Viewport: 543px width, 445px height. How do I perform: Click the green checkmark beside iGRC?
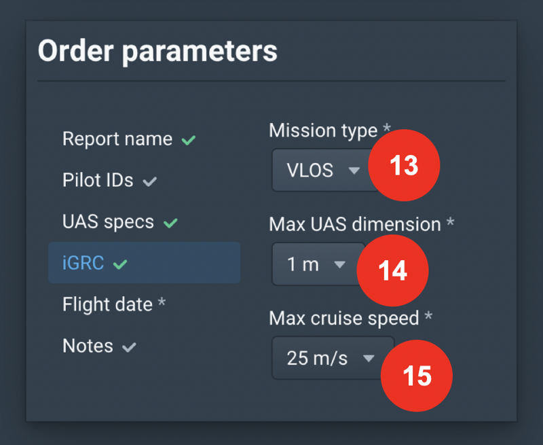120,264
